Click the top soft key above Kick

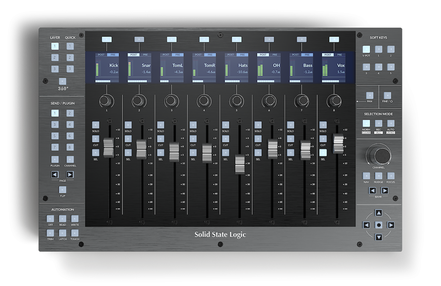point(107,39)
